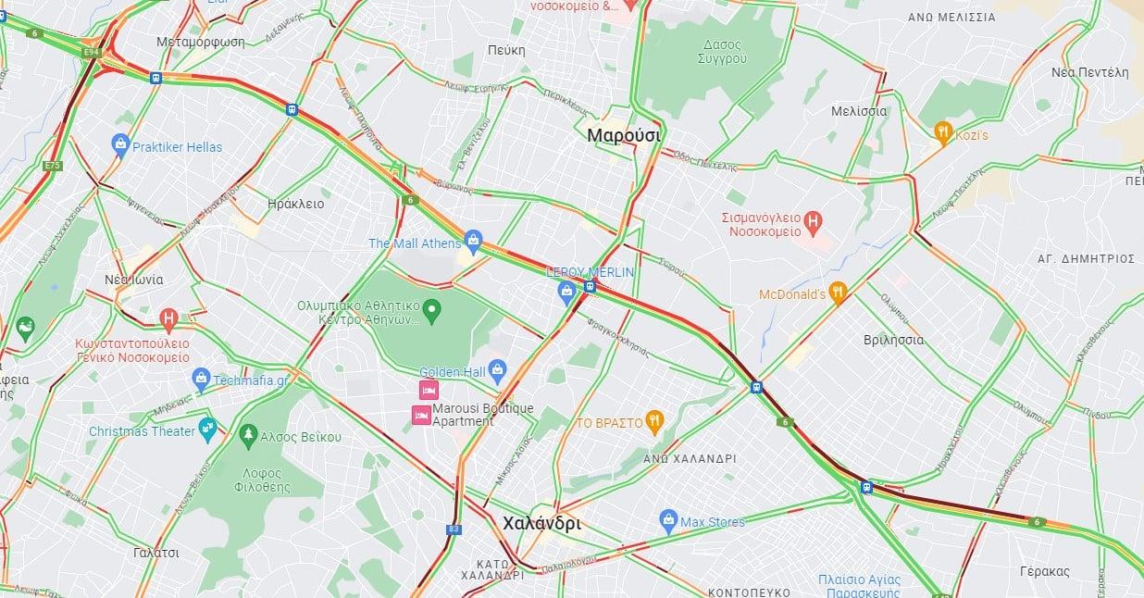The width and height of the screenshot is (1144, 598).
Task: Open the Leroy Merlin store pin
Action: (567, 292)
